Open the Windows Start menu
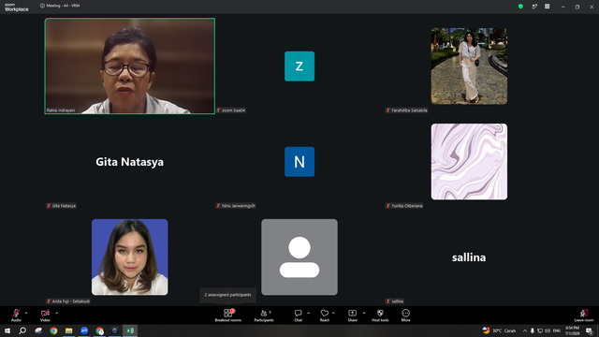This screenshot has width=599, height=337. tap(7, 330)
